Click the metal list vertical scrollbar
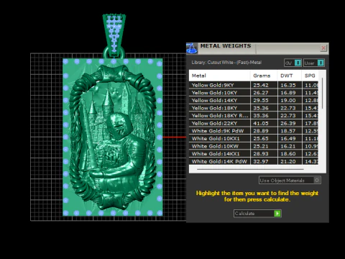 [x=323, y=94]
